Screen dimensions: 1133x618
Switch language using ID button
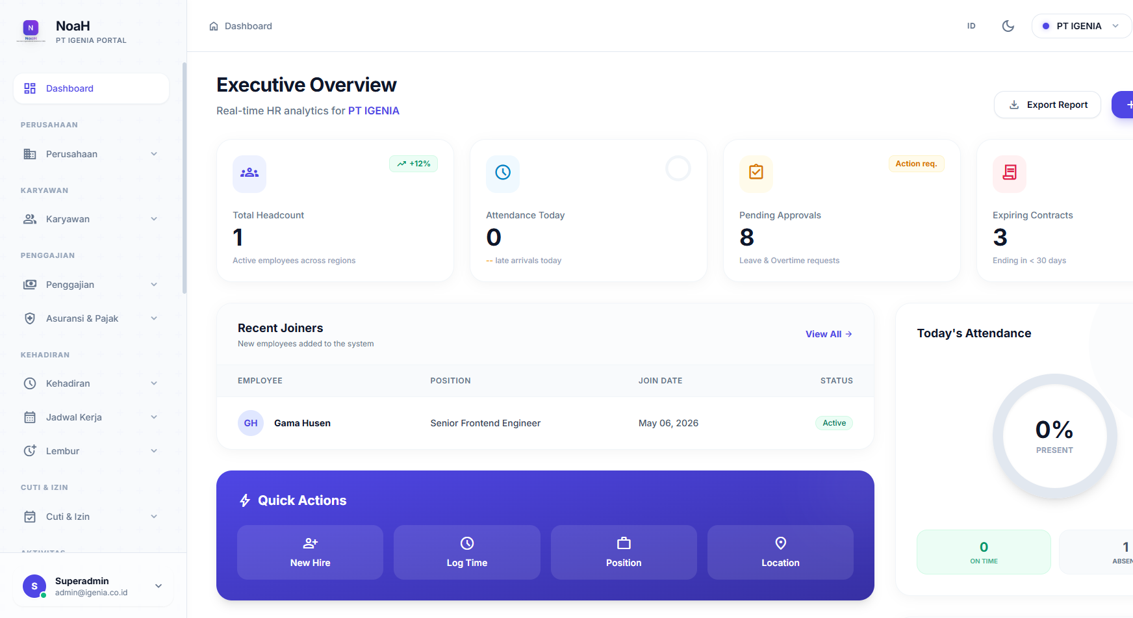tap(971, 26)
